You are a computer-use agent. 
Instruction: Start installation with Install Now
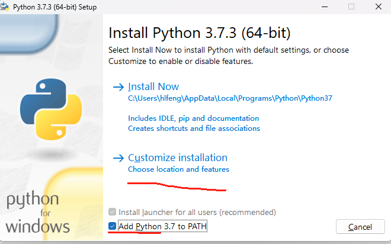(153, 86)
